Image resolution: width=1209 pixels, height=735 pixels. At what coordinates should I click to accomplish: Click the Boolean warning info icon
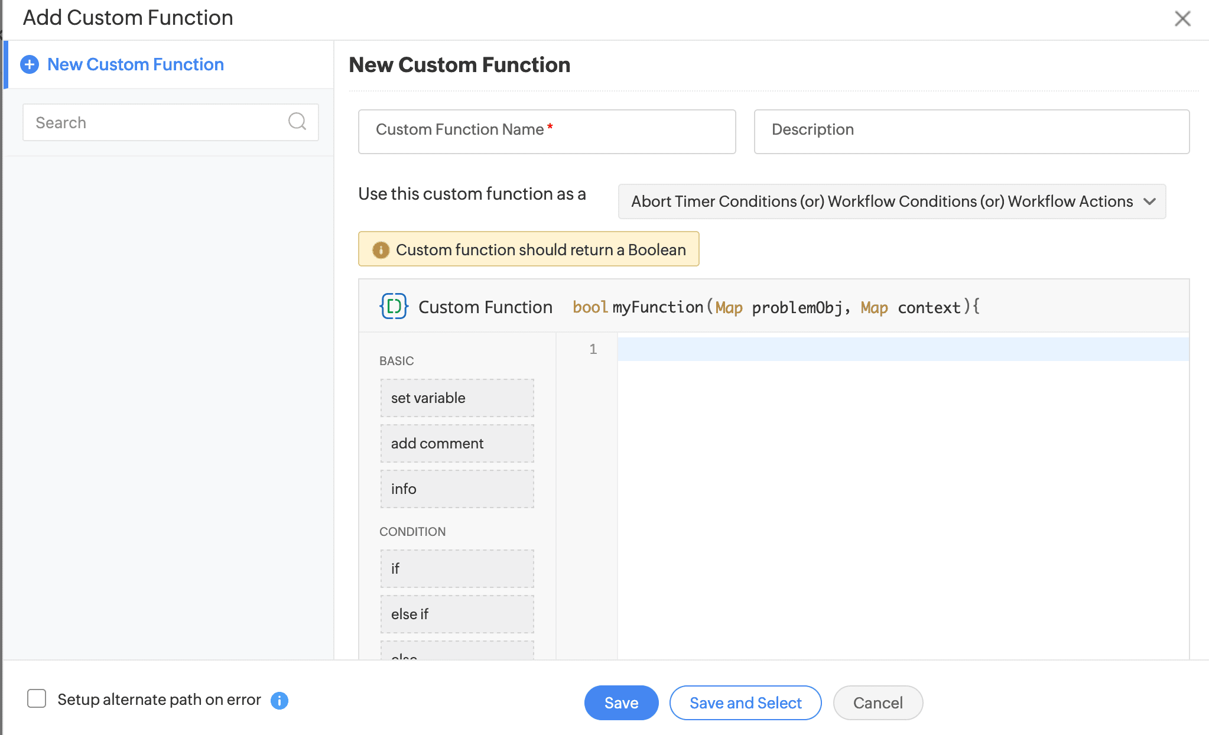point(381,250)
